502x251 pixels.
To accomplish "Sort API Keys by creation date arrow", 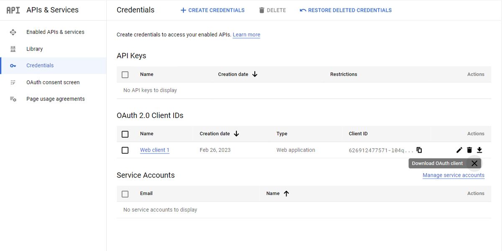I will [x=255, y=74].
